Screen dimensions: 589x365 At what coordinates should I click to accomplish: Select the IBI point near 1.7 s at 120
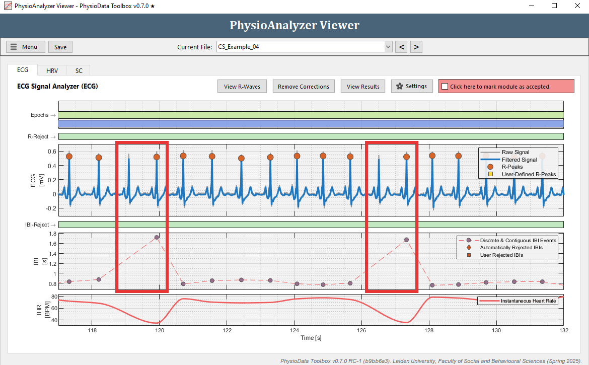157,237
